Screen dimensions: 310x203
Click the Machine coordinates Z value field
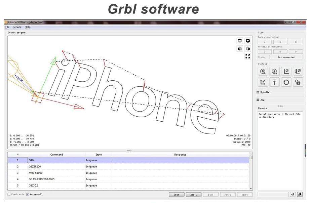tap(296, 51)
